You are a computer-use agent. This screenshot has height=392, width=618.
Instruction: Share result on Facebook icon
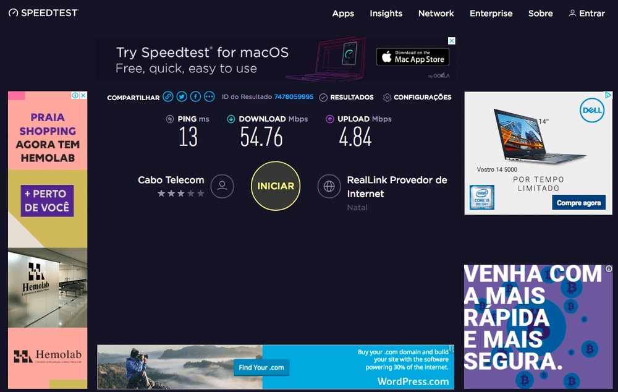point(195,96)
